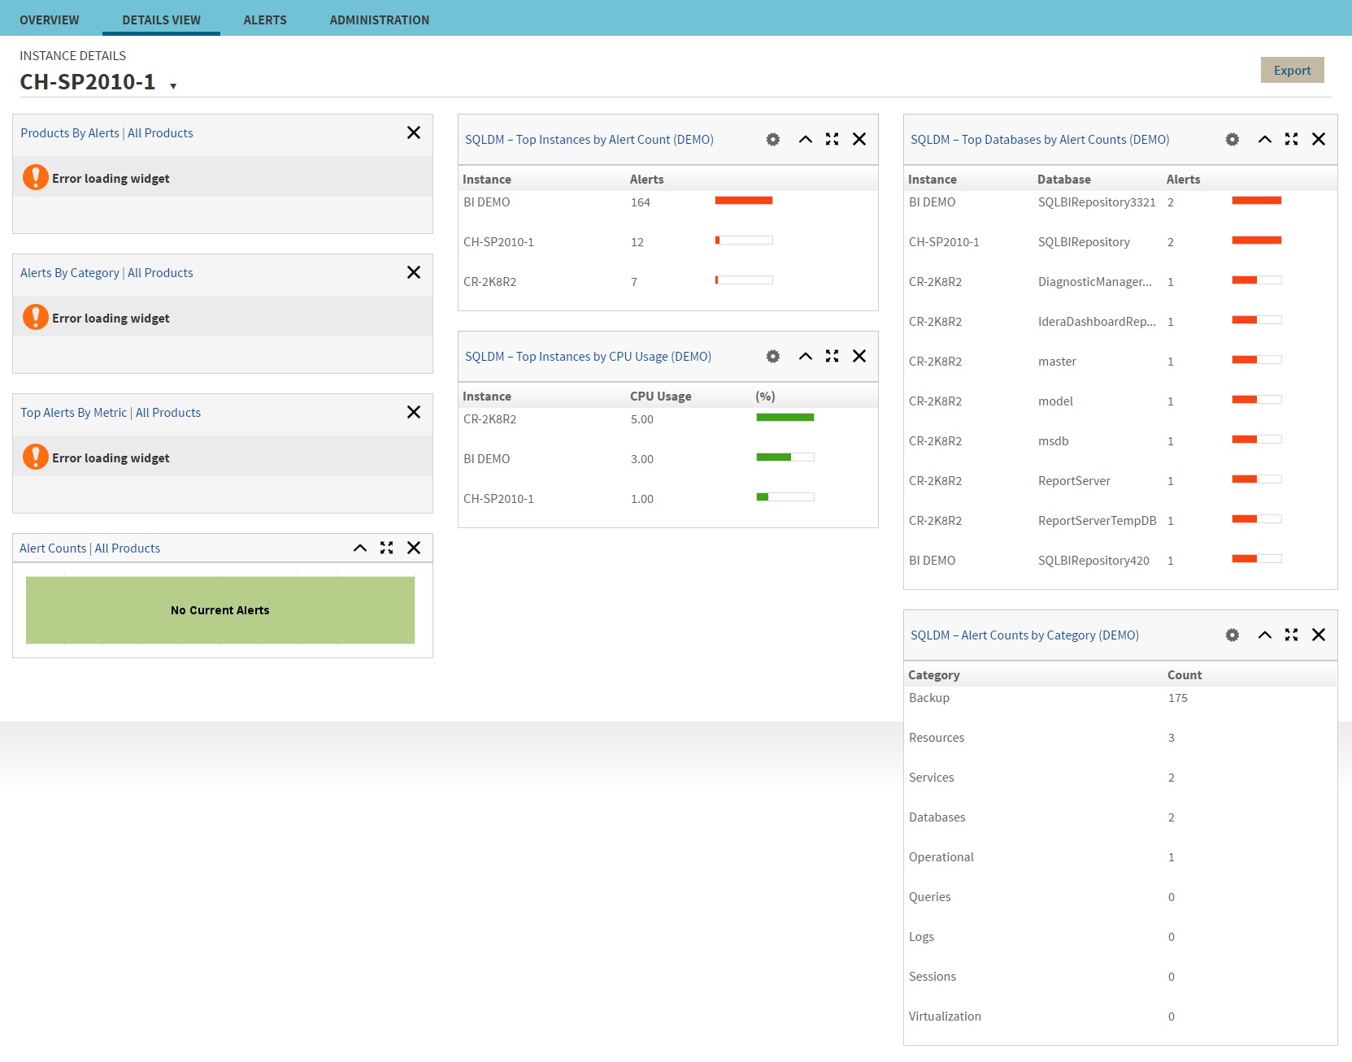The height and width of the screenshot is (1062, 1352).
Task: Collapse the Top Instances by Alert Count widget
Action: 805,140
